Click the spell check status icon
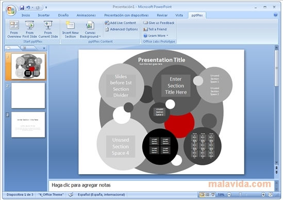 71,195
